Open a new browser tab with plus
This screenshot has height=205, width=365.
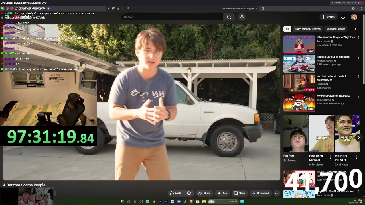(327, 3)
